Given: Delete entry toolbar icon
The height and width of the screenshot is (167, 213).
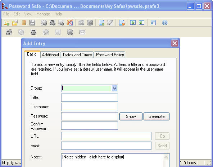Looking at the screenshot, I should [122, 23].
